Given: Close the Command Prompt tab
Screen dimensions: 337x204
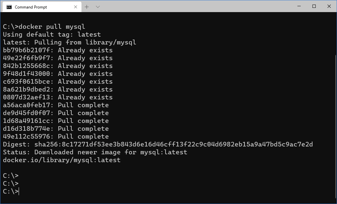Looking at the screenshot, I should tap(76, 7).
